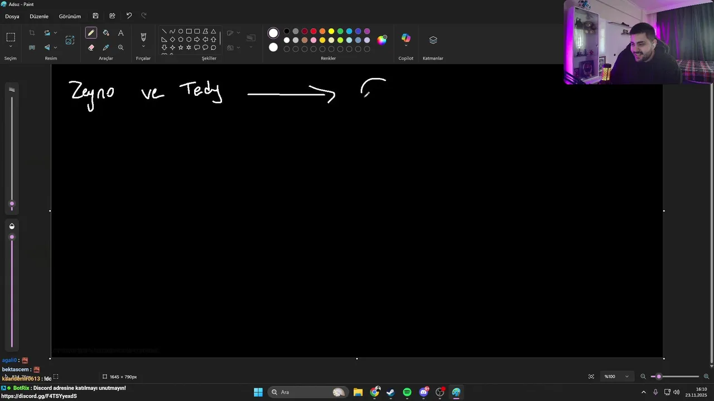This screenshot has width=714, height=401.
Task: Open the shape outline dropdown
Action: tap(234, 33)
